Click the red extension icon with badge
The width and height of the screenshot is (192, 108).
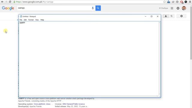tap(182, 2)
